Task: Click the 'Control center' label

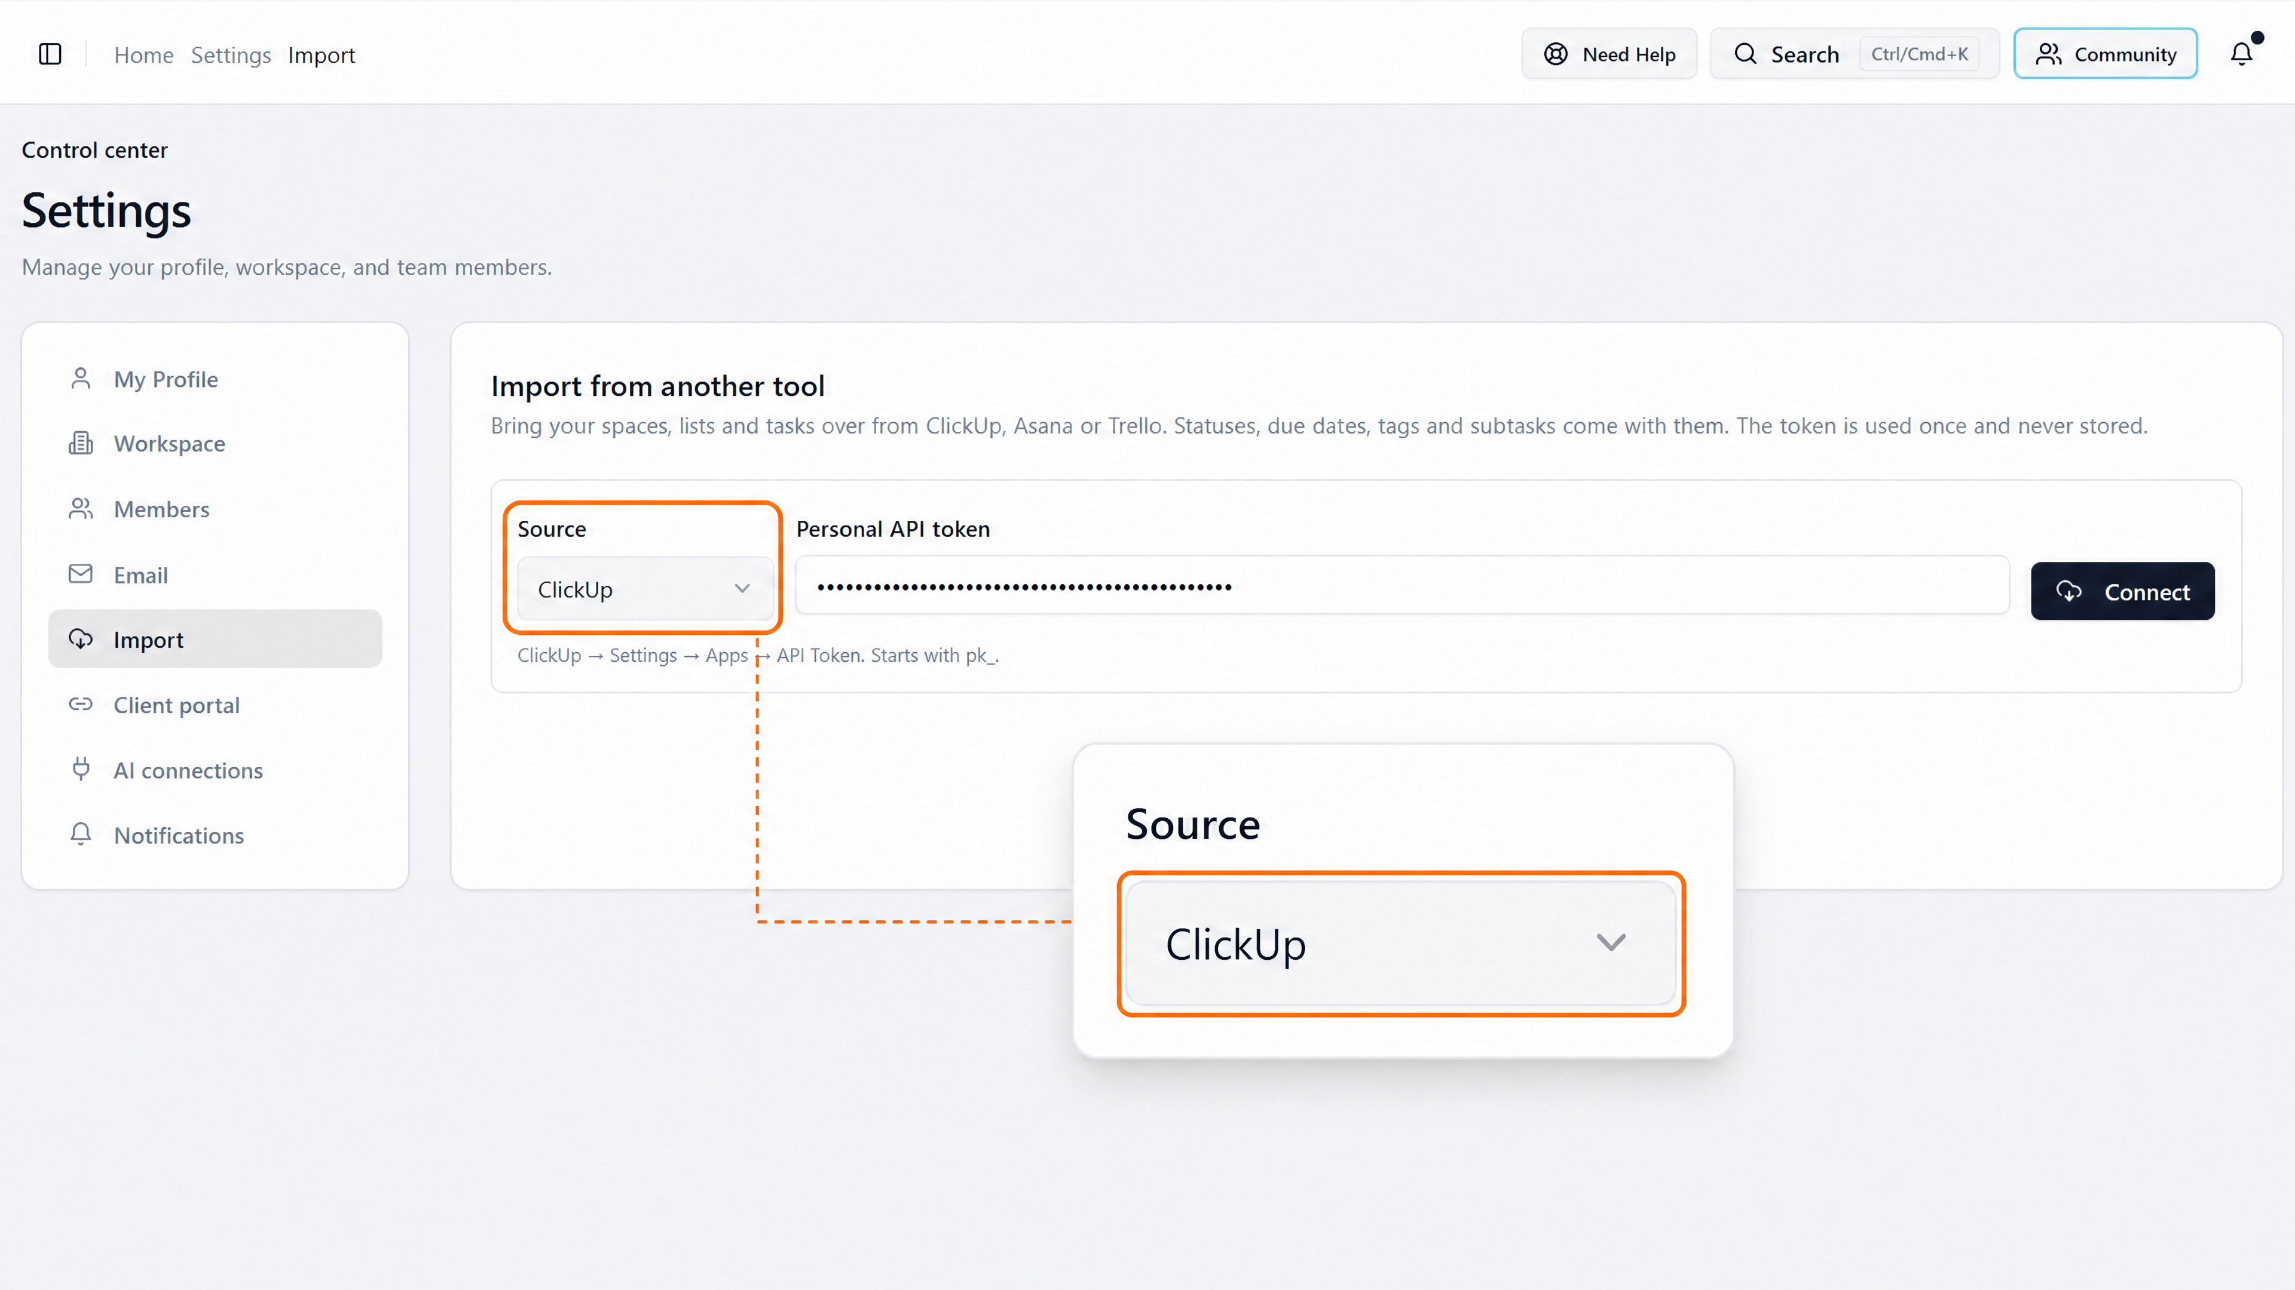Action: 94,149
